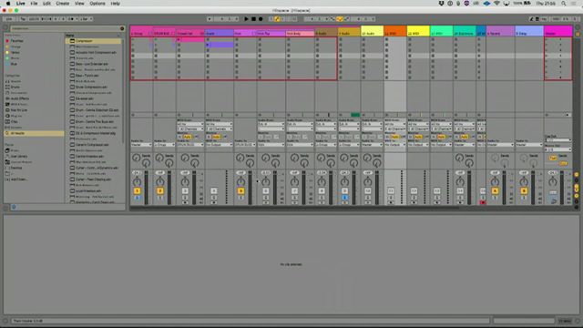Screen dimensions: 583x328
Task: Open Desktop in browser Places
Action: (16, 168)
